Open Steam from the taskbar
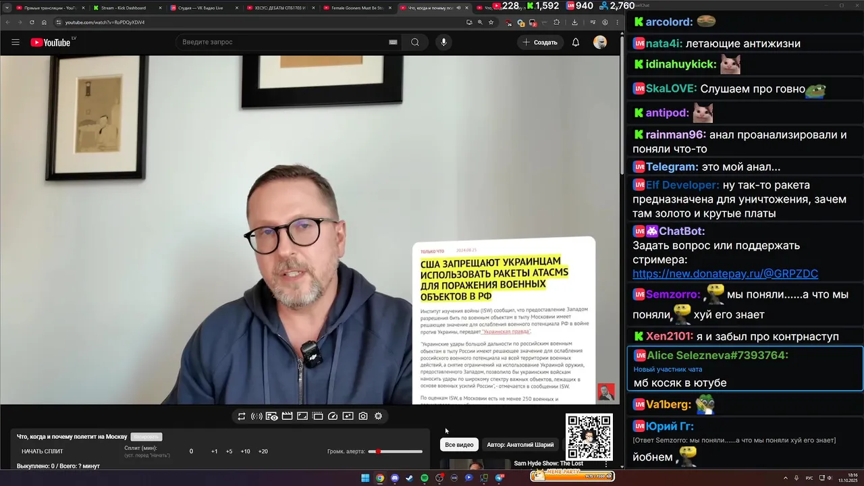 (410, 478)
